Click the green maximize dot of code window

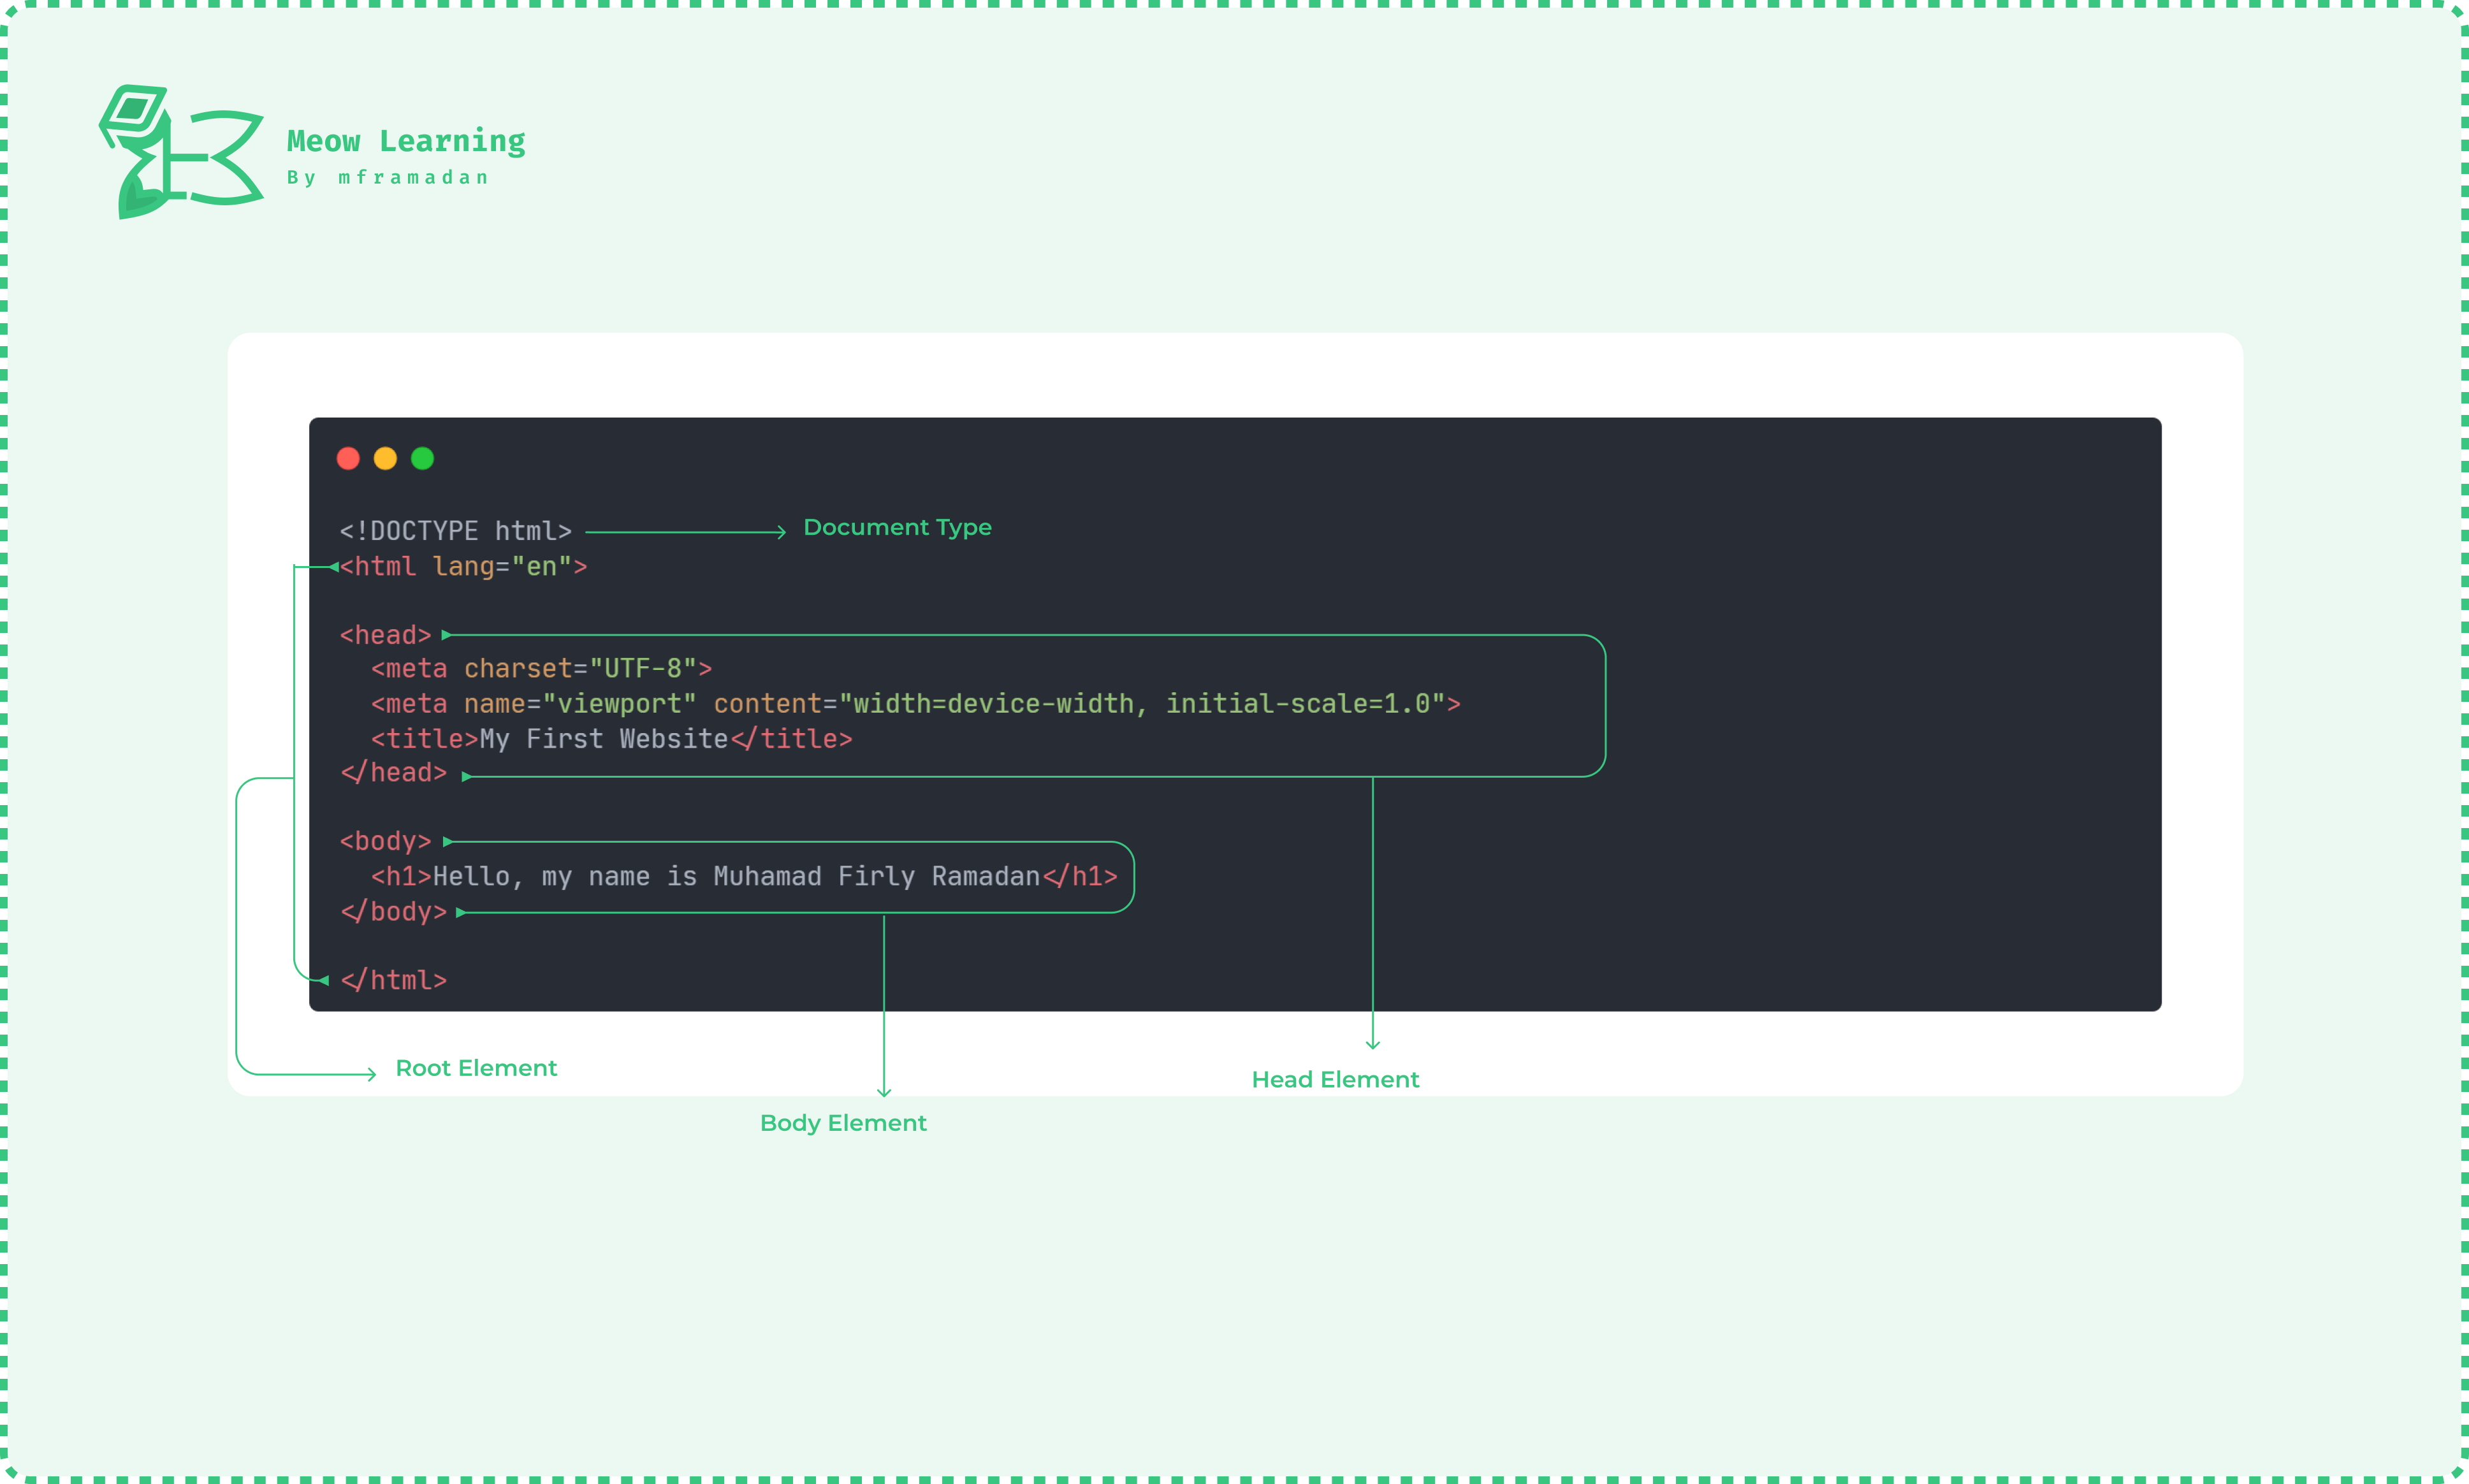pyautogui.click(x=423, y=458)
